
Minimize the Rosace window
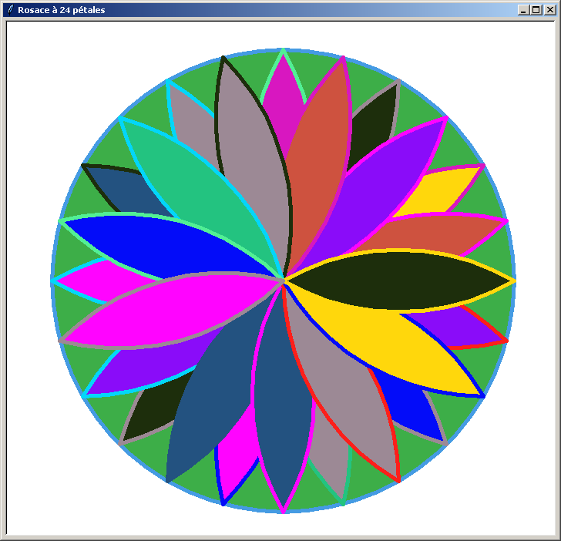524,10
